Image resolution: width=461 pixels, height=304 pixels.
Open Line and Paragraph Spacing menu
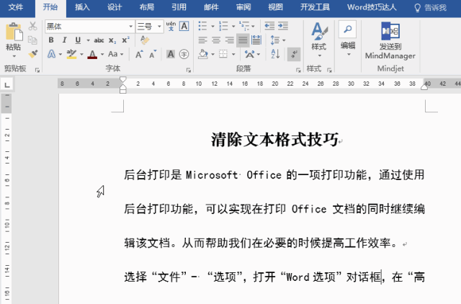click(275, 40)
